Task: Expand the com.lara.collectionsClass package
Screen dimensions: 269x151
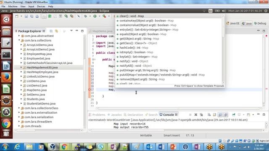Action: (19, 108)
